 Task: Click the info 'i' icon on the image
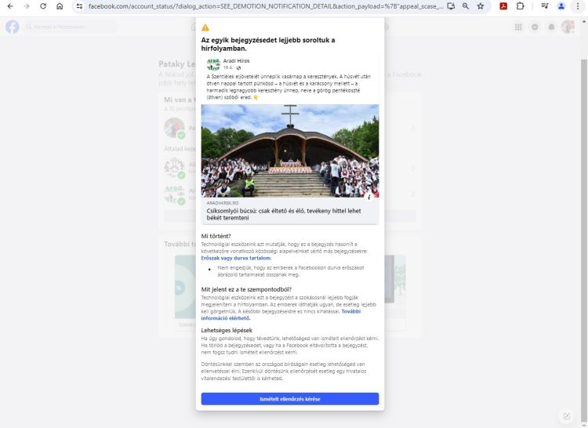click(369, 197)
